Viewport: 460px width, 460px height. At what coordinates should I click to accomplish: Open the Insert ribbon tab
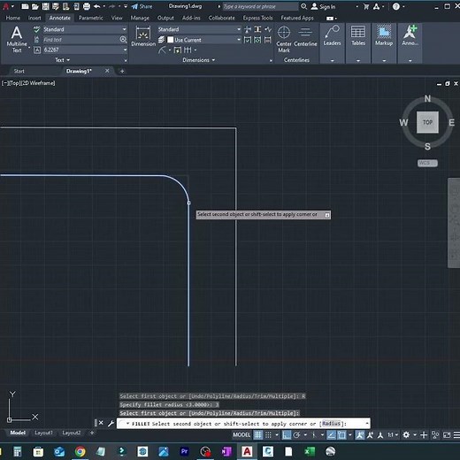[34, 18]
